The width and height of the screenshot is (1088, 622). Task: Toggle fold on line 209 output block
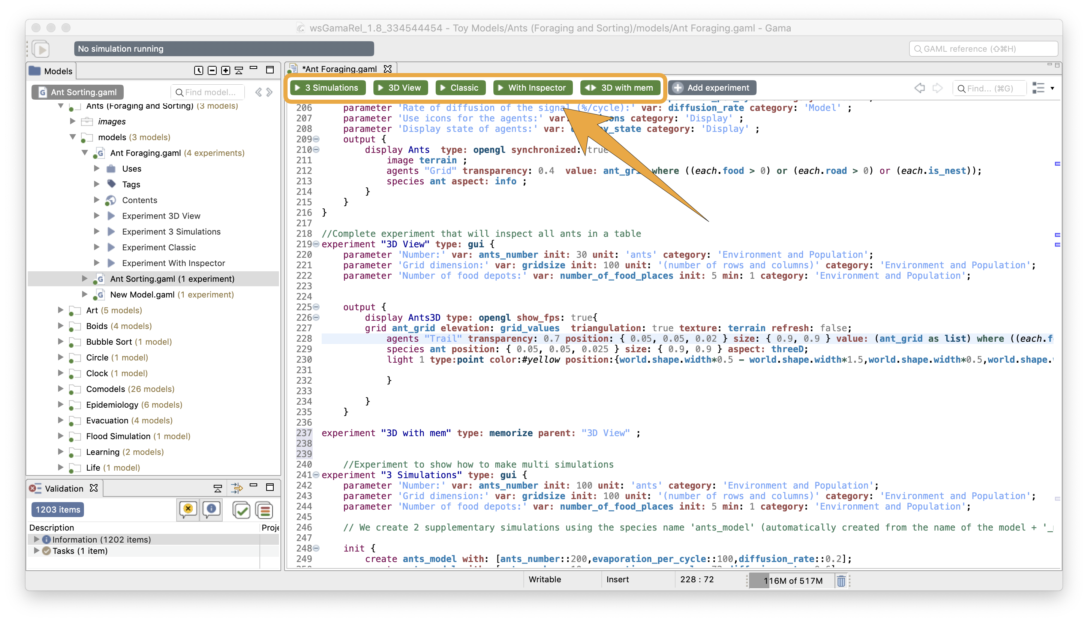tap(316, 139)
